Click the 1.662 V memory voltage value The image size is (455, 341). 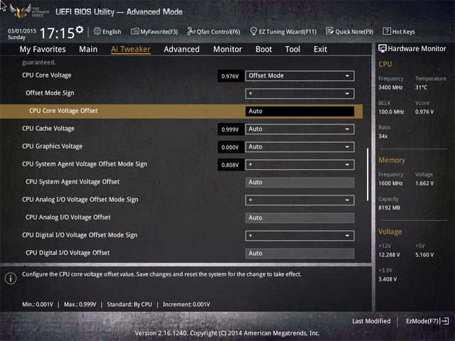[424, 183]
